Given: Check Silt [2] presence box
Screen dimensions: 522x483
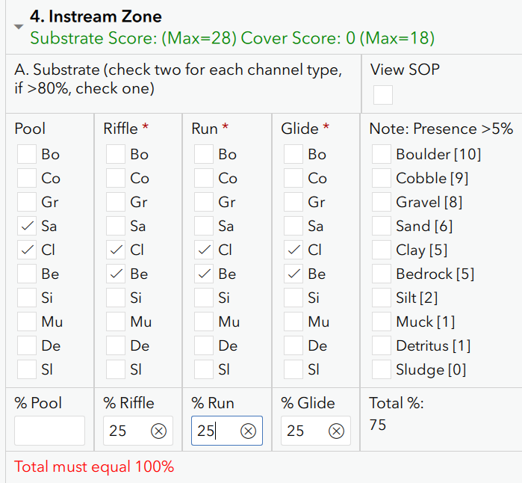Looking at the screenshot, I should pyautogui.click(x=381, y=298).
